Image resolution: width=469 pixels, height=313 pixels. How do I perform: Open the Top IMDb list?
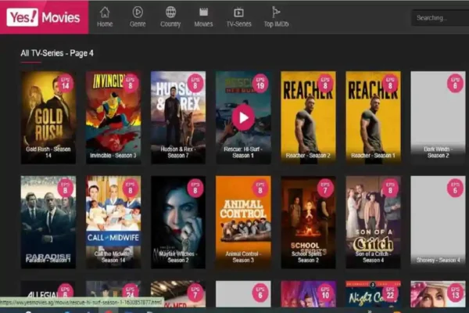click(x=276, y=17)
